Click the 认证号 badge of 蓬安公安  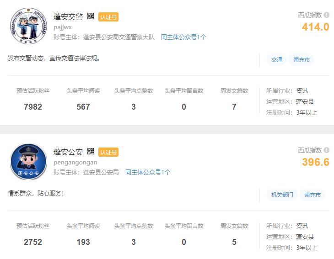click(108, 152)
